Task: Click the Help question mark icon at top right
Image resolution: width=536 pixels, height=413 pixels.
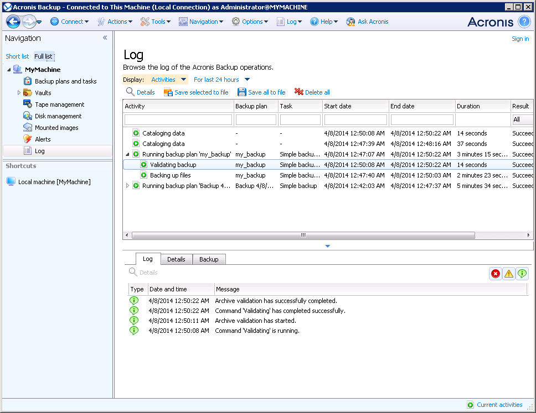Action: click(x=524, y=22)
